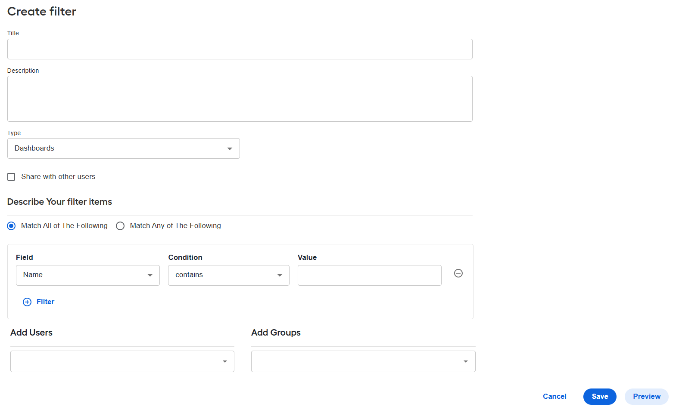The image size is (679, 410).
Task: Expand the Add Users dropdown
Action: click(122, 361)
